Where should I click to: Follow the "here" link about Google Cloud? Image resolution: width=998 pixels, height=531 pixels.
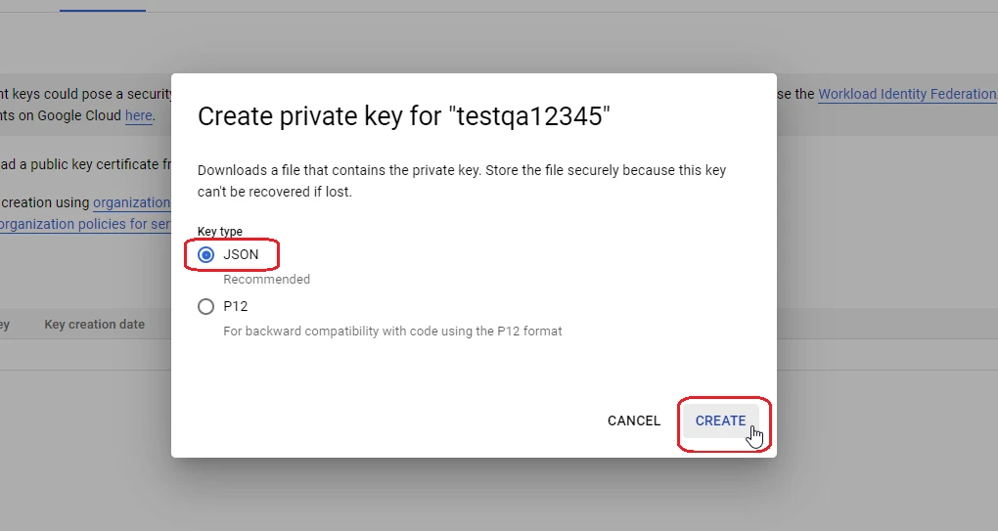139,115
